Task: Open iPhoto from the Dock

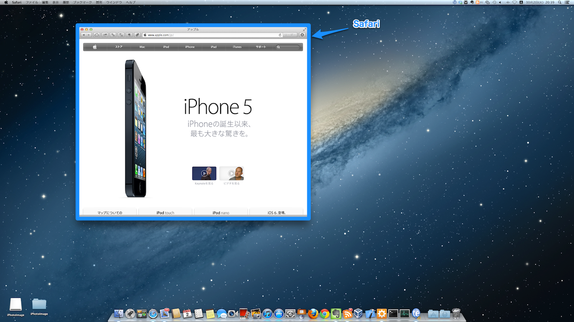Action: click(x=256, y=314)
